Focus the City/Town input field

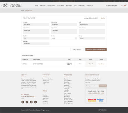click(36, 38)
